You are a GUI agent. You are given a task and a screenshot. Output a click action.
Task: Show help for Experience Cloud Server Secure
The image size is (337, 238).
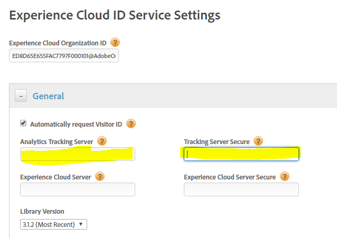[285, 177]
